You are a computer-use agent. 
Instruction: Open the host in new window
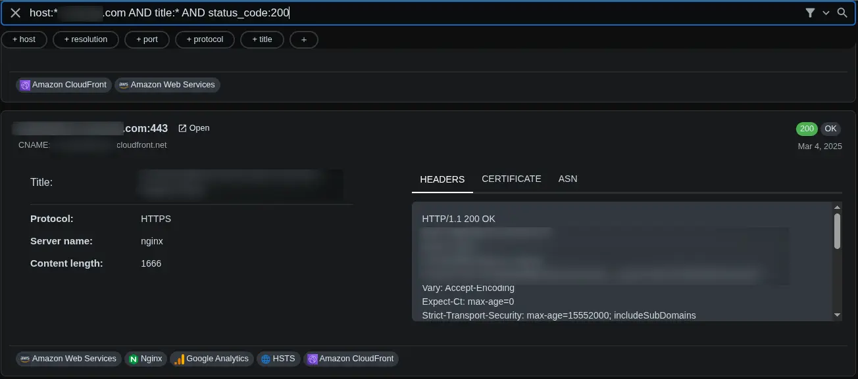pyautogui.click(x=194, y=128)
